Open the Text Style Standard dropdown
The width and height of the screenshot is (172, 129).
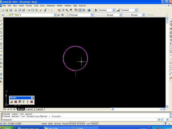pos(114,10)
